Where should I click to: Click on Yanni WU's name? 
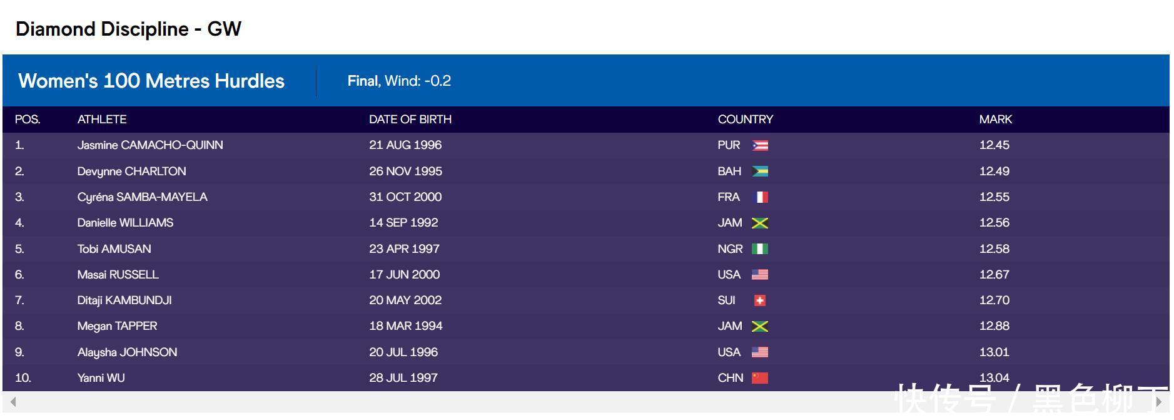101,378
